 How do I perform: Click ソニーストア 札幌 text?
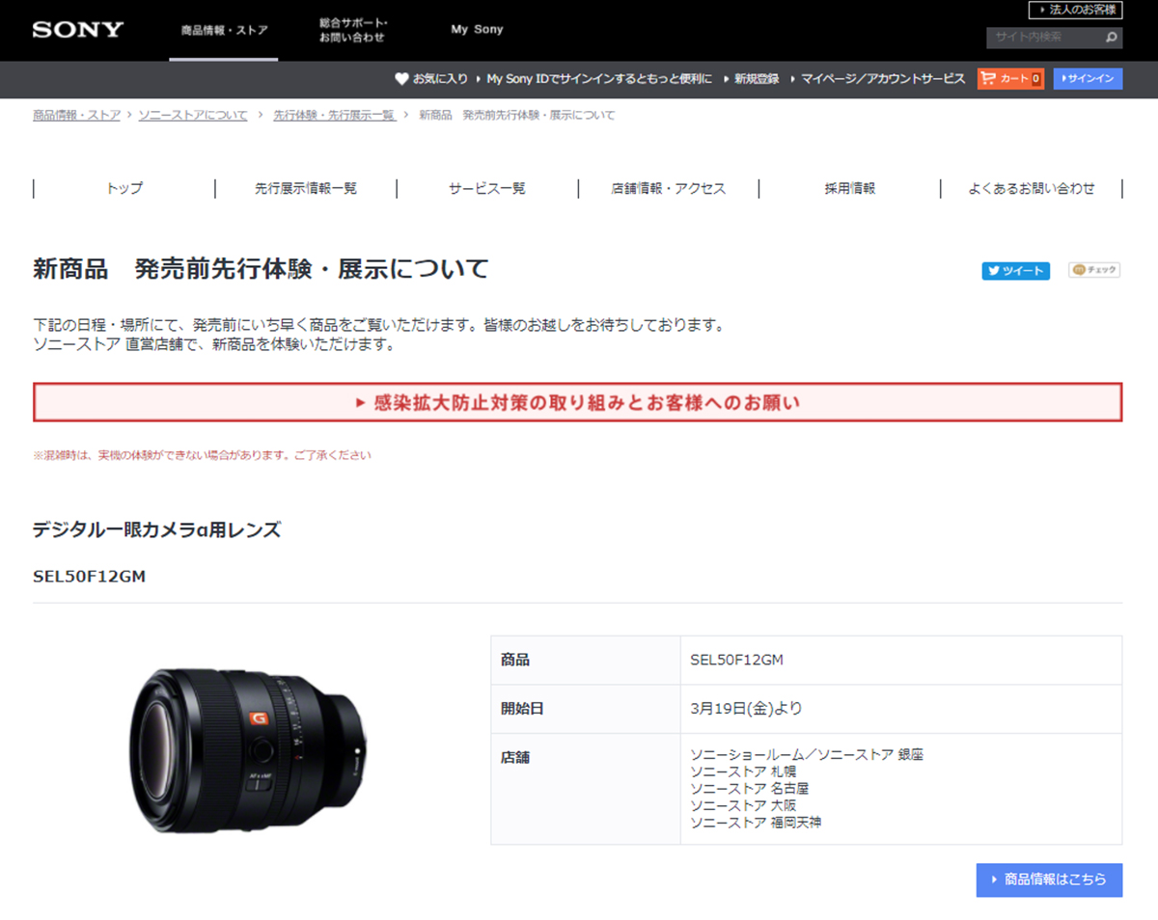[x=743, y=771]
